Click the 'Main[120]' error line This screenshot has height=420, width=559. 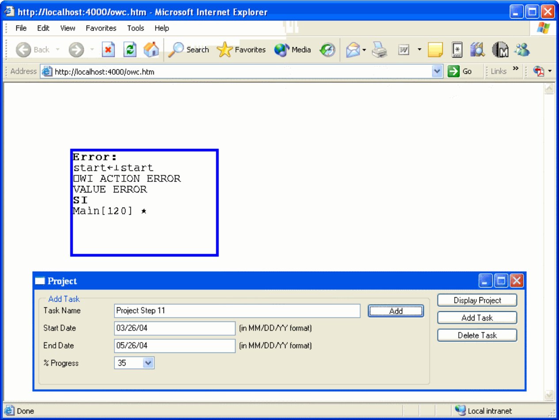tap(103, 211)
